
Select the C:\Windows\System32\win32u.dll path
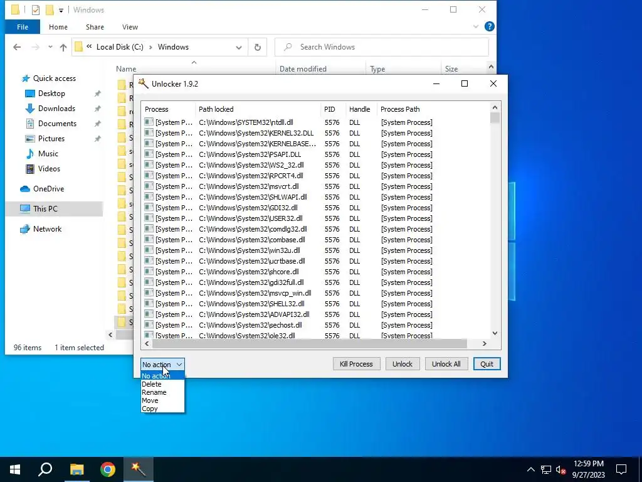point(250,250)
